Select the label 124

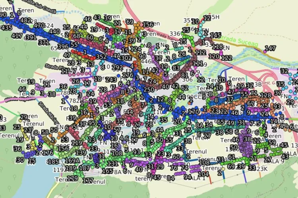(136, 49)
